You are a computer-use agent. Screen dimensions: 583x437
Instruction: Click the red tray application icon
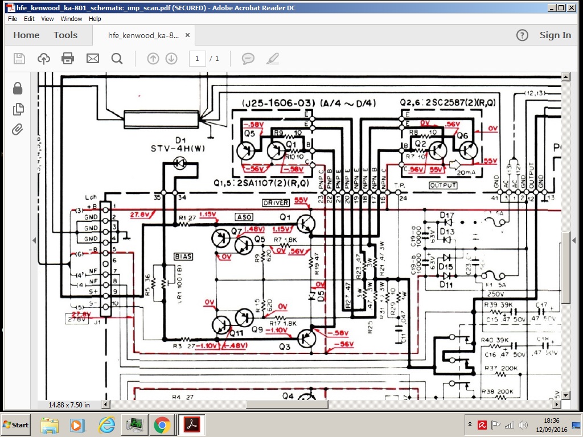click(x=482, y=424)
